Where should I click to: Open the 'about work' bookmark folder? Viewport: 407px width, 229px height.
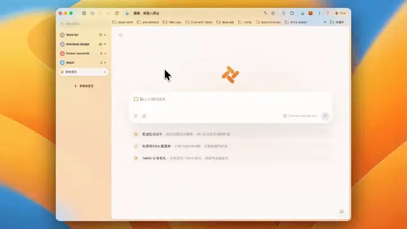123,22
